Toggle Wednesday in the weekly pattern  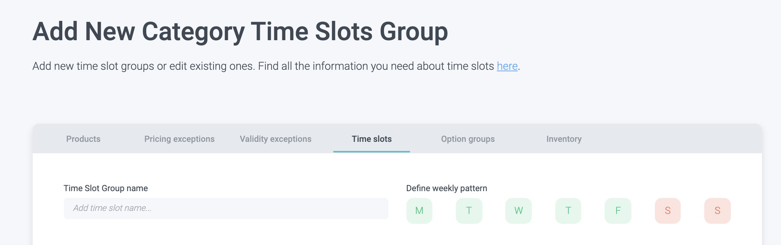click(x=519, y=210)
